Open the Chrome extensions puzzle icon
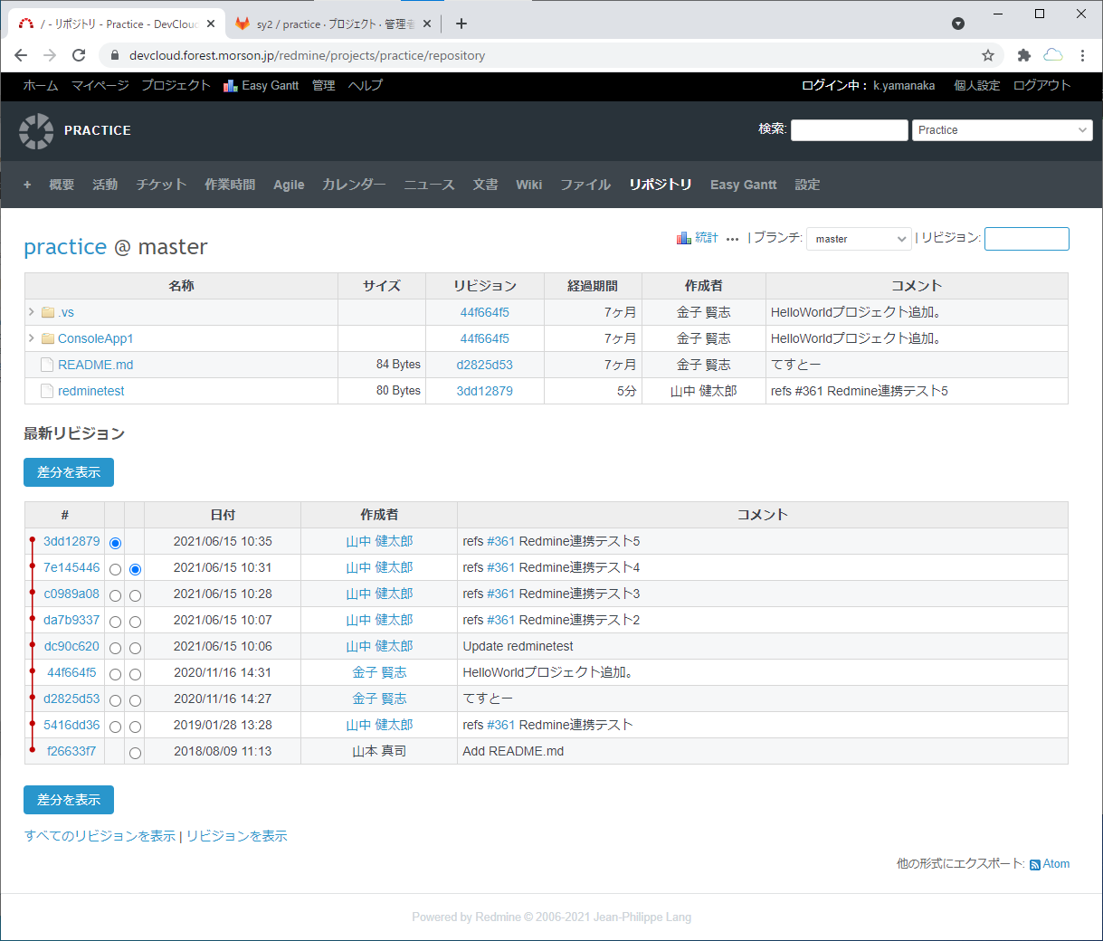This screenshot has width=1103, height=941. point(1023,55)
